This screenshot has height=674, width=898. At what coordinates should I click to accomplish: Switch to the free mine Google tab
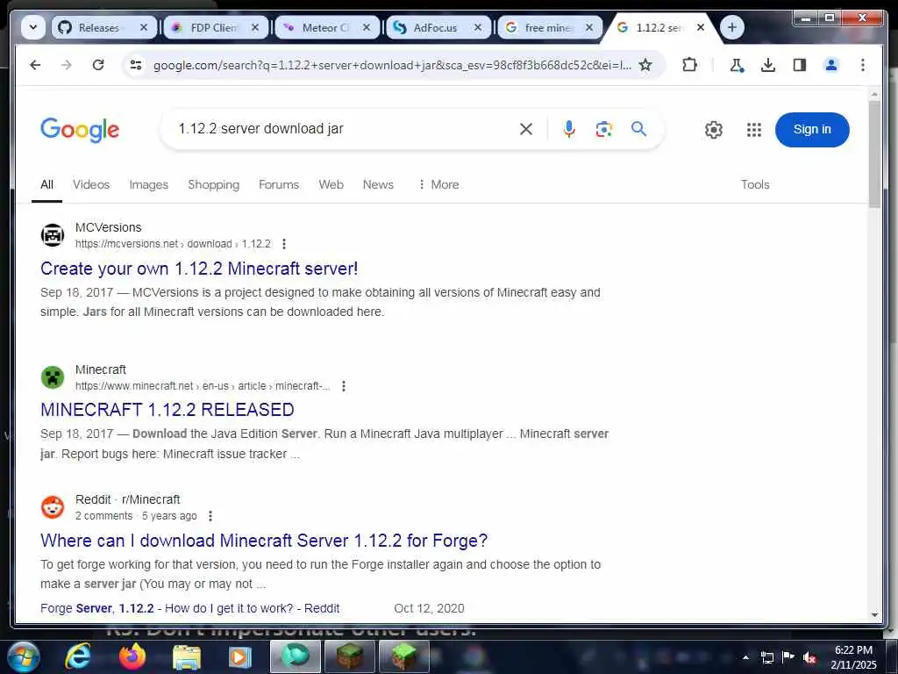pyautogui.click(x=549, y=27)
